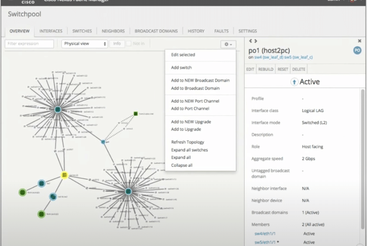The height and width of the screenshot is (246, 367).
Task: Go forward with the right arrow in details panel
Action: tap(256, 41)
